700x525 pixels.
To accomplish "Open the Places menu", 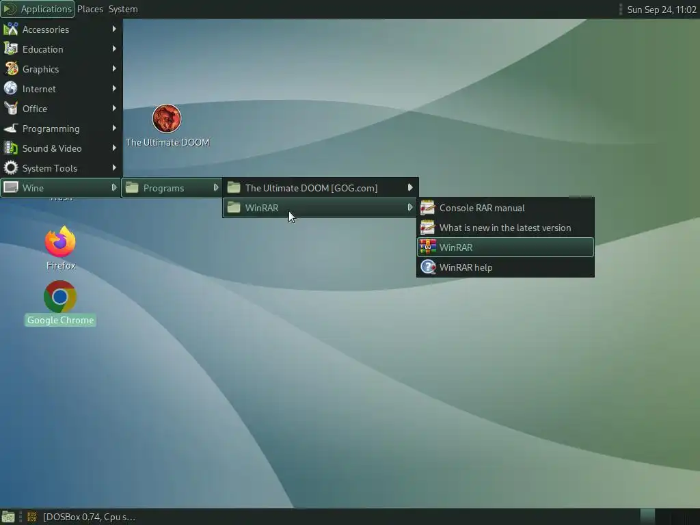I will [x=90, y=9].
